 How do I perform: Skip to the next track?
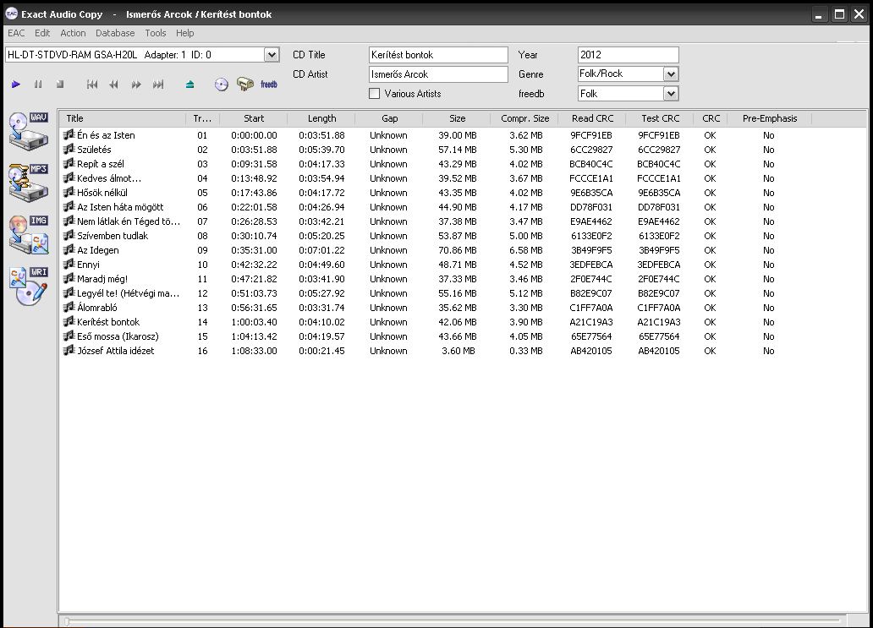point(158,85)
